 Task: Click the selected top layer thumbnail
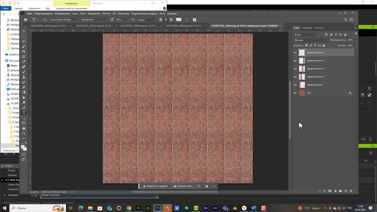pyautogui.click(x=302, y=52)
